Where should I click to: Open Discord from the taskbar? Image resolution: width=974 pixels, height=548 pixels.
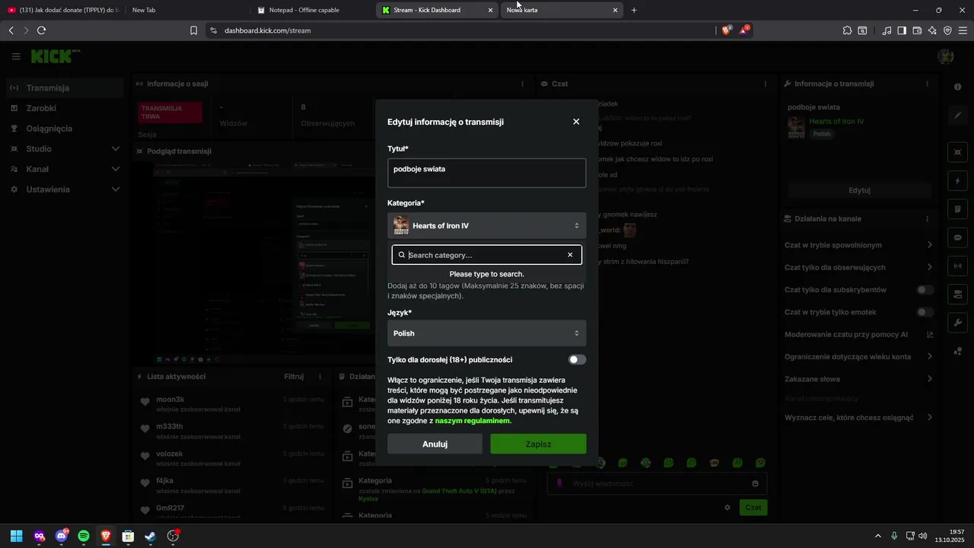tap(62, 536)
